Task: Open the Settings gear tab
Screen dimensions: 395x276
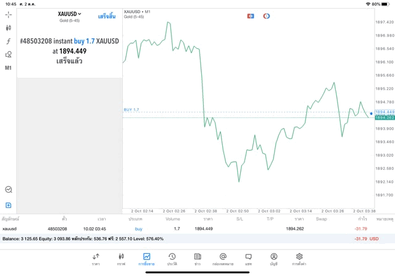Action: [299, 259]
